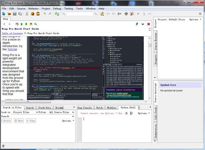Open Options dropdown in Project panel

click(x=195, y=20)
